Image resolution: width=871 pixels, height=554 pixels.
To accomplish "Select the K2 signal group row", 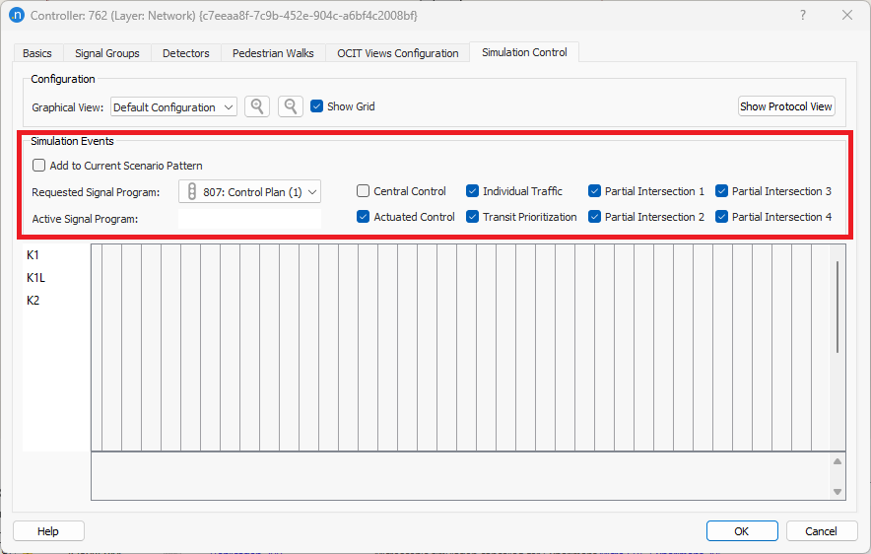I will point(33,301).
